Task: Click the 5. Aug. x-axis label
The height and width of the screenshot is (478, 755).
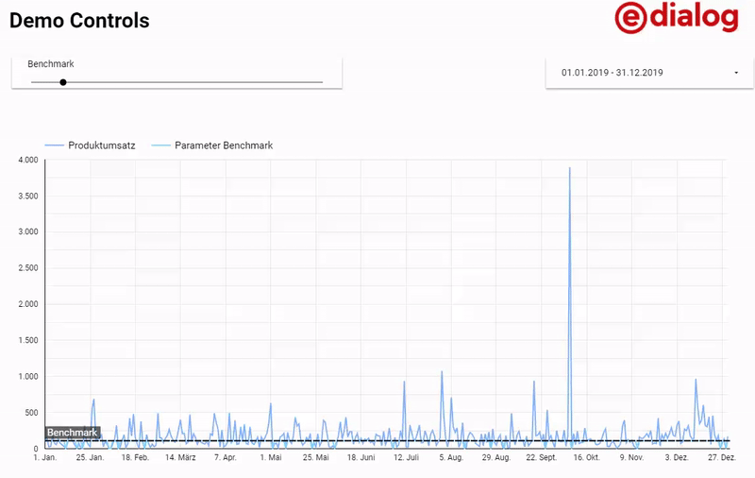Action: [x=450, y=457]
